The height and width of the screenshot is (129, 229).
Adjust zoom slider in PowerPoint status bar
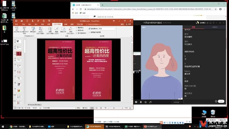pyautogui.click(x=114, y=108)
